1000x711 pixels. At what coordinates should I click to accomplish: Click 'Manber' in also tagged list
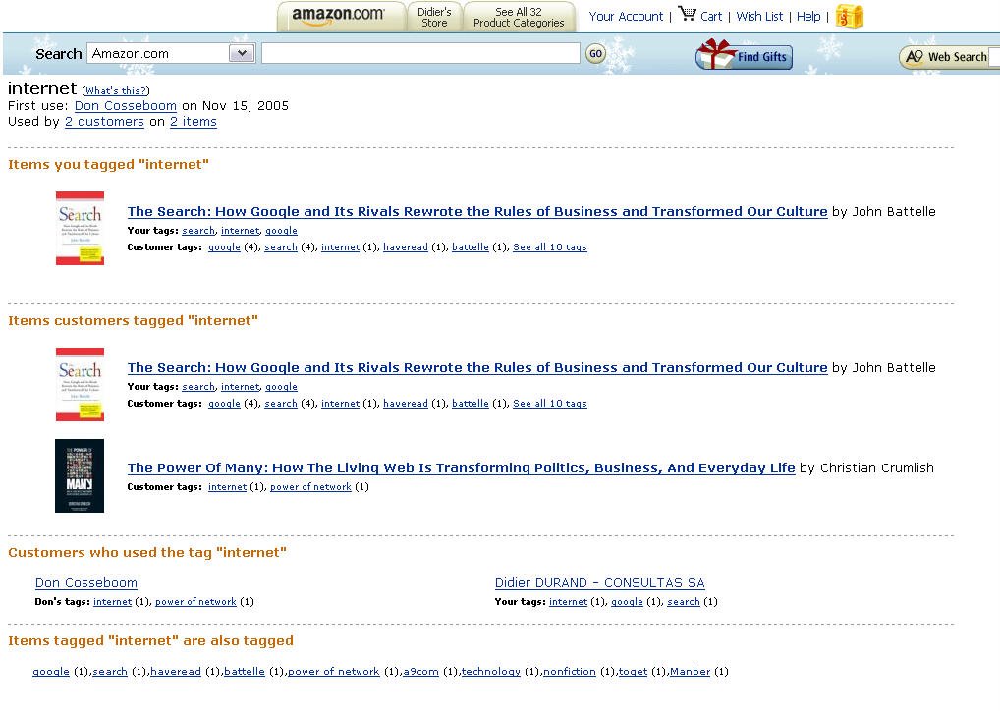[690, 671]
